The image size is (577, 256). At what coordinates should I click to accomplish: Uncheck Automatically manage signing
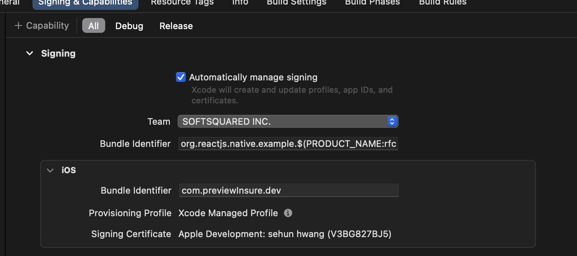[180, 77]
